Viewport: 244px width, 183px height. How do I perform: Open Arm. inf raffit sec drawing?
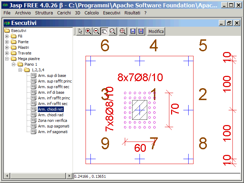click(53, 104)
